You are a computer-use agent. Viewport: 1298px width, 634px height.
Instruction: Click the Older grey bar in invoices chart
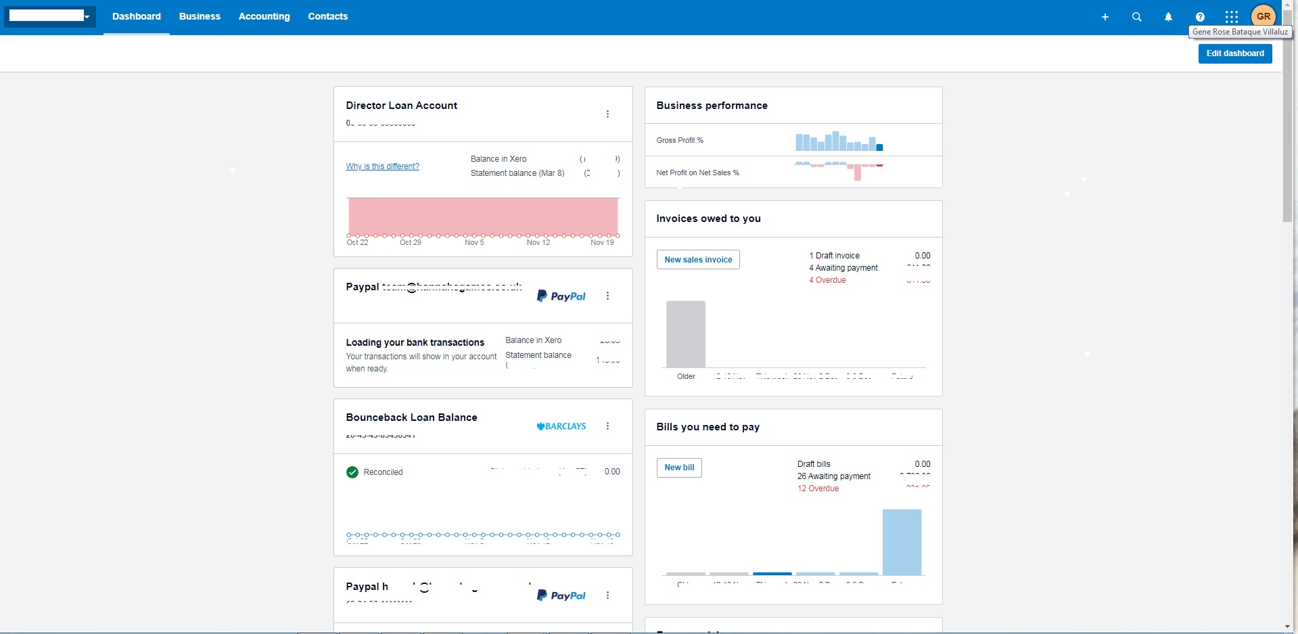click(x=686, y=334)
